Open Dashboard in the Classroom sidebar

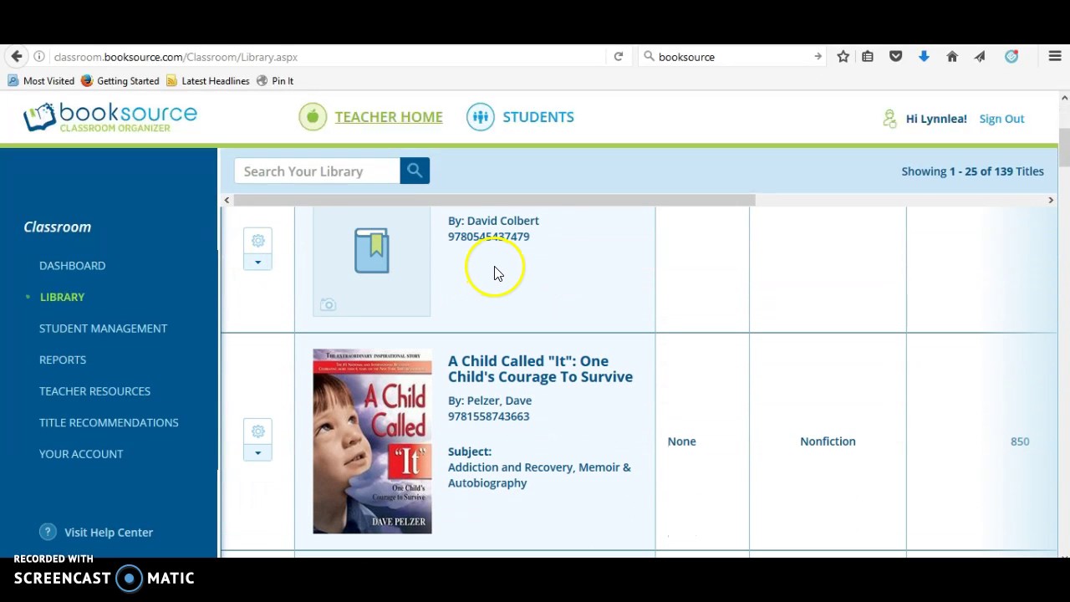point(72,265)
